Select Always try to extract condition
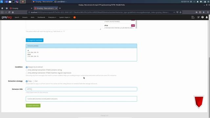Screen dimensions: 210x118 (27, 67)
